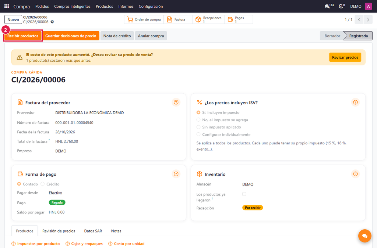Screen dimensions: 377x248
Task: Click supplier DISTRIBUIDORA LA ECONÓMICA DEMO
Action: click(89, 113)
